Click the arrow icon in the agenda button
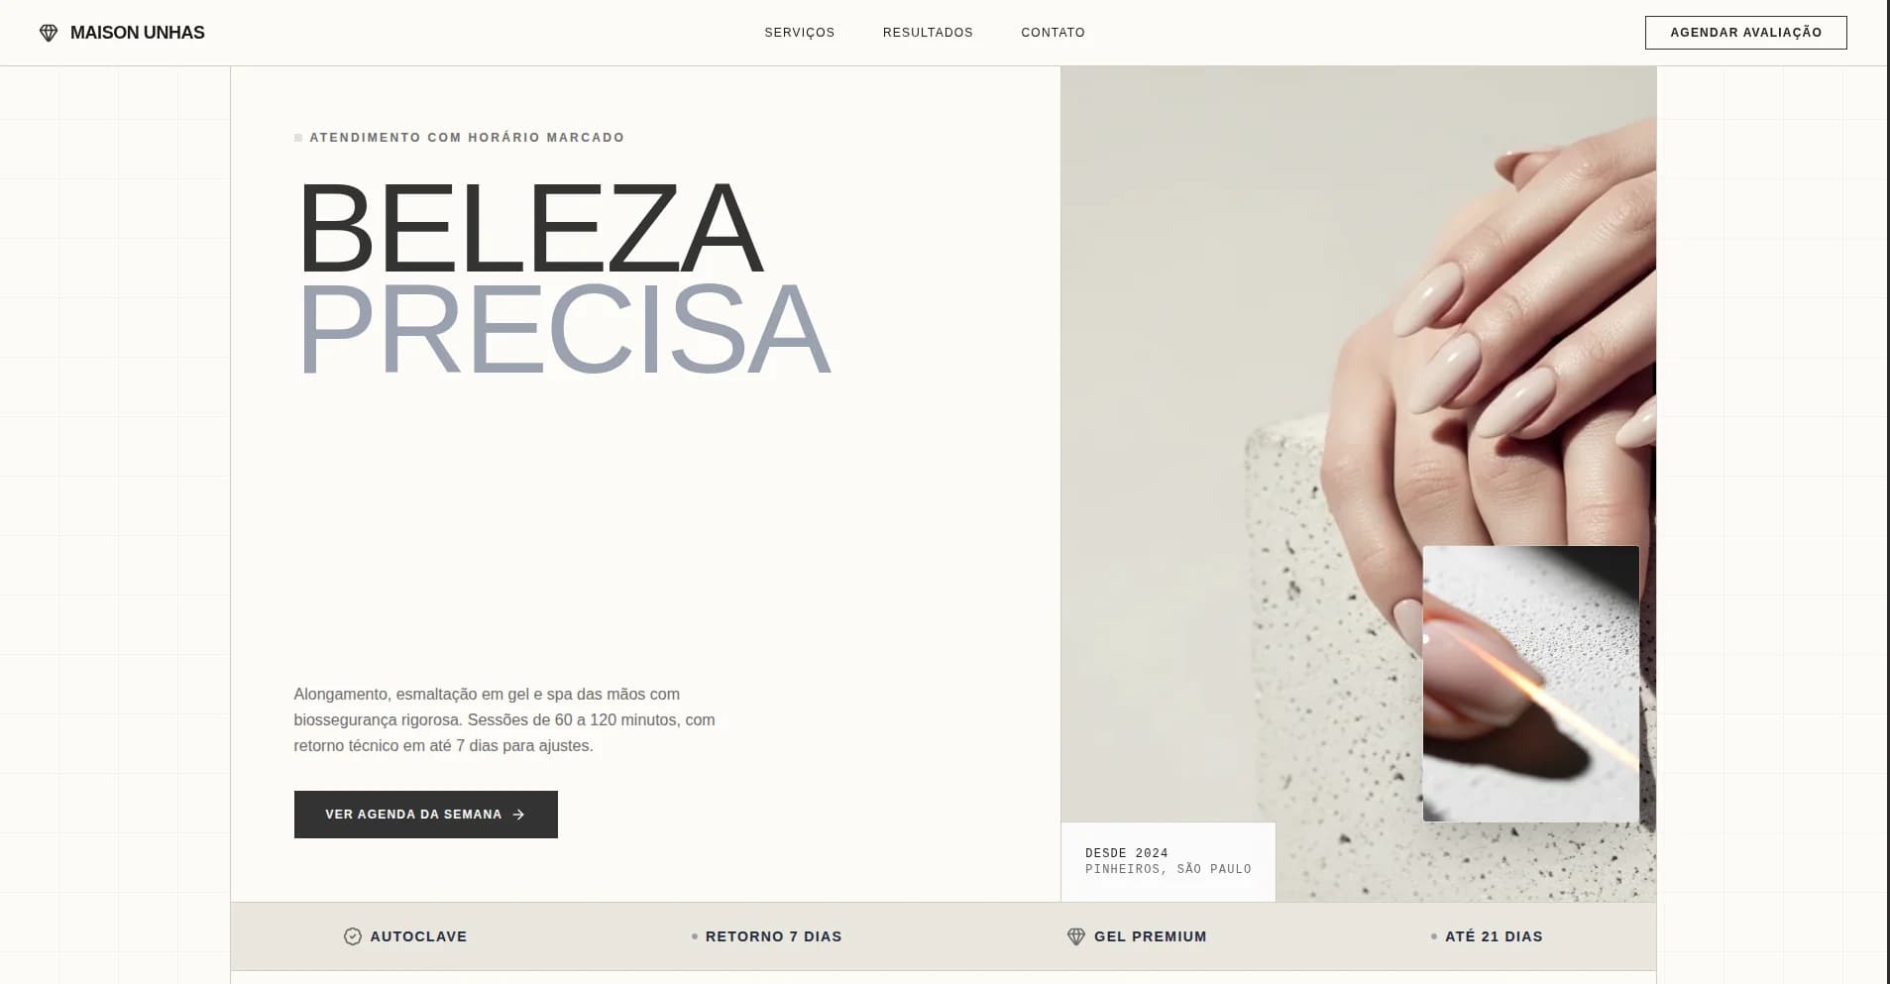Screen dimensions: 1890x984 (x=518, y=815)
